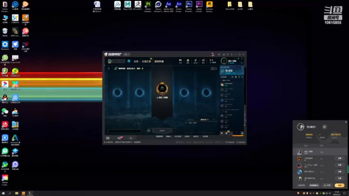Open Maya 2020 desktop shortcut
Screen dimensions: 349x196
click(x=127, y=6)
